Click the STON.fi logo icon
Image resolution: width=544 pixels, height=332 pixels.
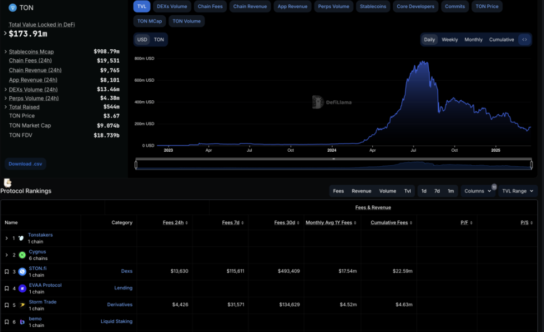[x=22, y=272]
